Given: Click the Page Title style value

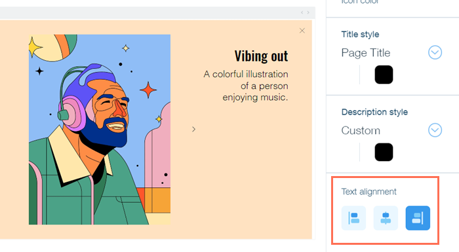Looking at the screenshot, I should click(x=366, y=53).
